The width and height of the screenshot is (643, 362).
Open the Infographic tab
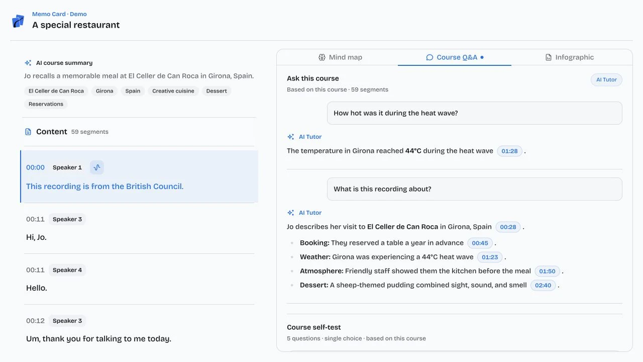coord(570,57)
